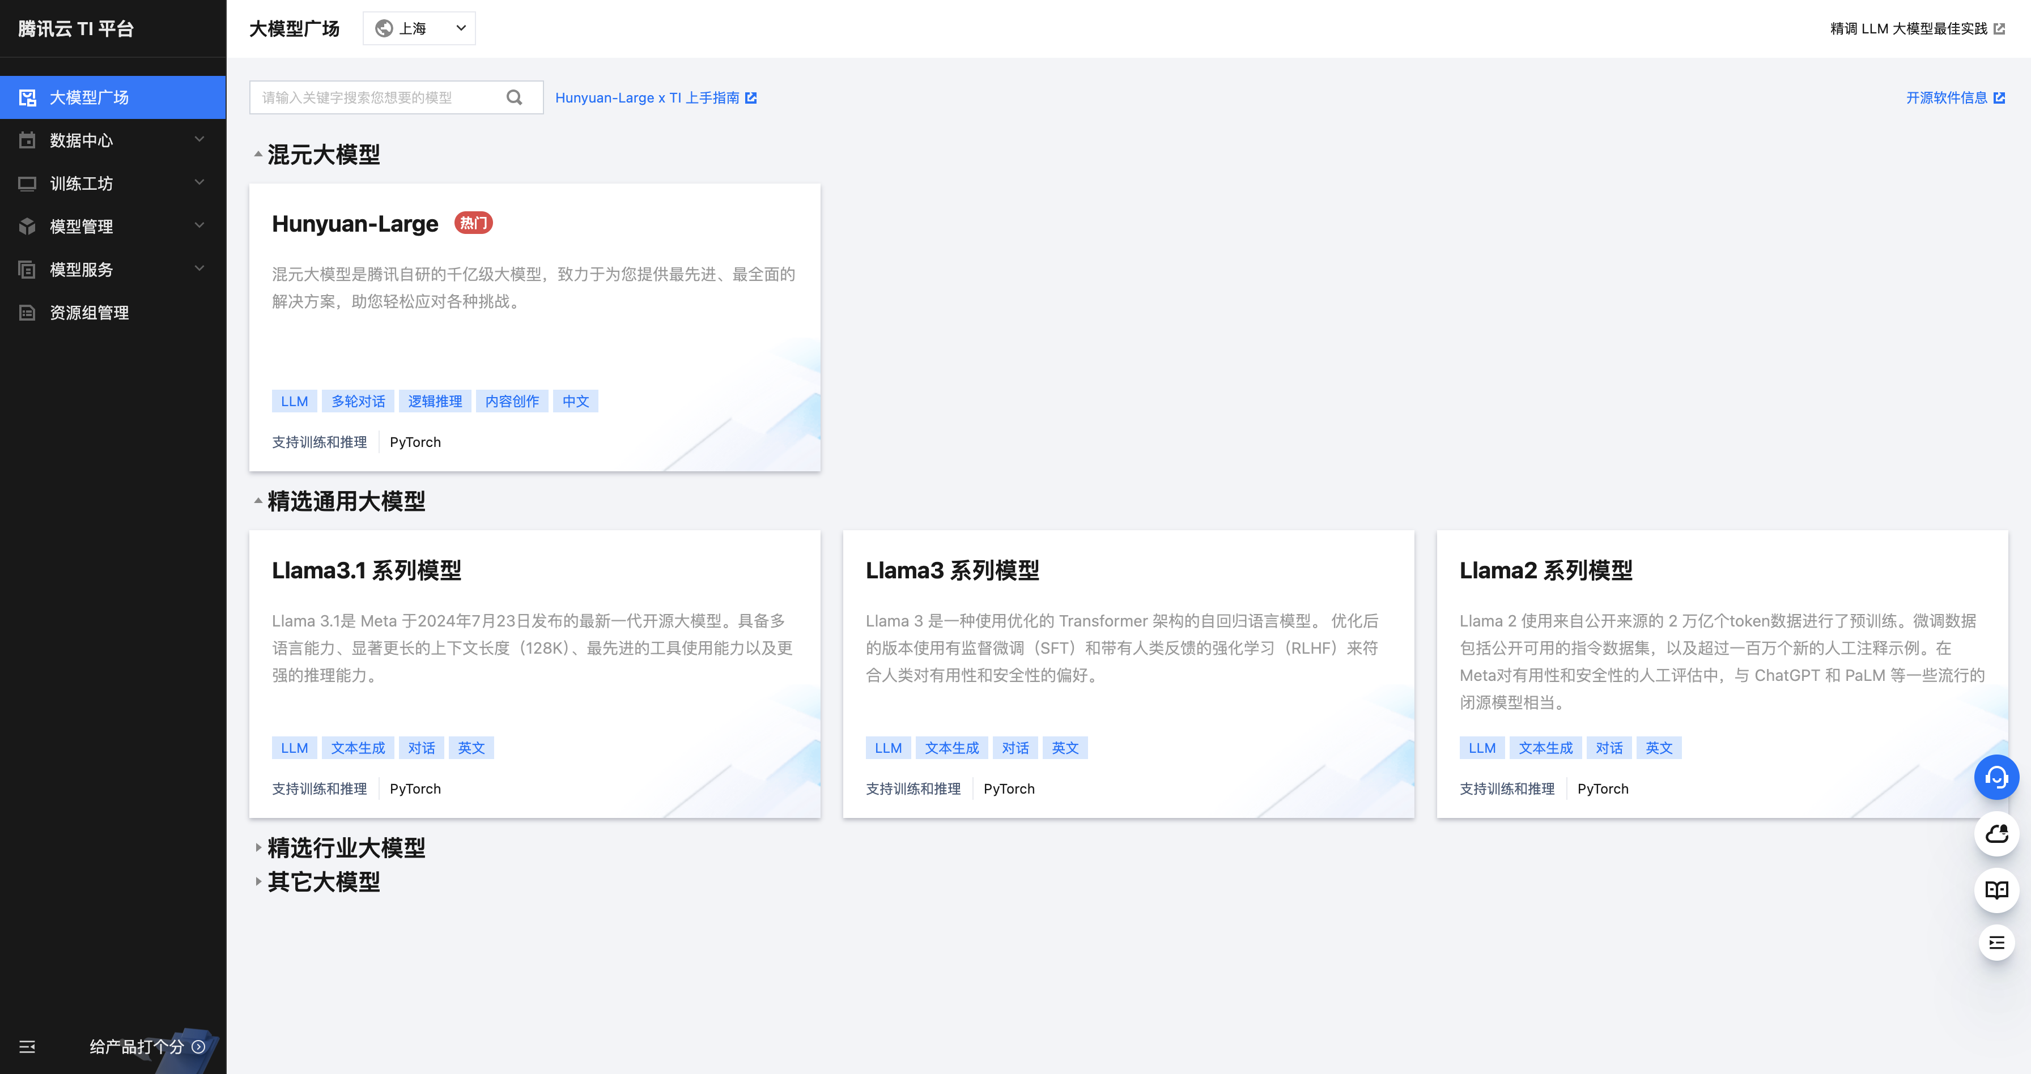The image size is (2031, 1074).
Task: Click LLM tag on Llama3.1 card
Action: (x=294, y=748)
